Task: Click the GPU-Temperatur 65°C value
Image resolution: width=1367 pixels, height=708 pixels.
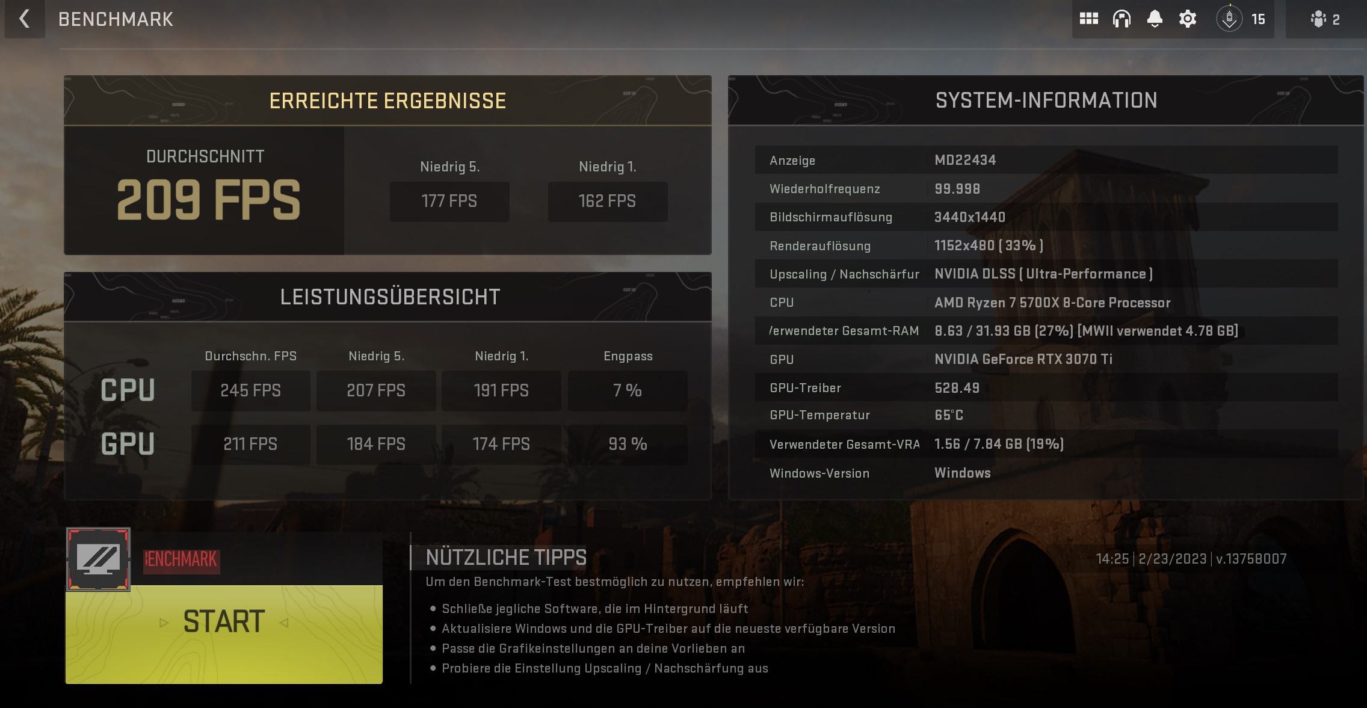Action: pos(949,415)
